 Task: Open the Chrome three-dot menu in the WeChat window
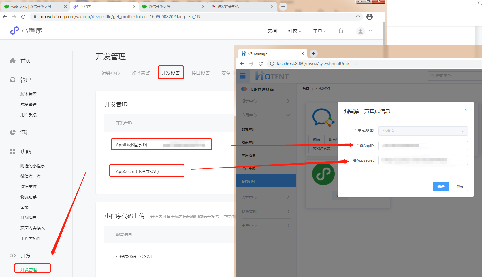pyautogui.click(x=379, y=17)
